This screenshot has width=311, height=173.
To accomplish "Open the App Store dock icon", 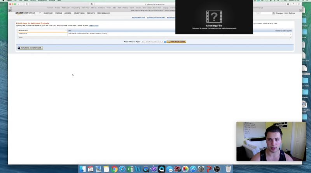I will click(x=193, y=169).
